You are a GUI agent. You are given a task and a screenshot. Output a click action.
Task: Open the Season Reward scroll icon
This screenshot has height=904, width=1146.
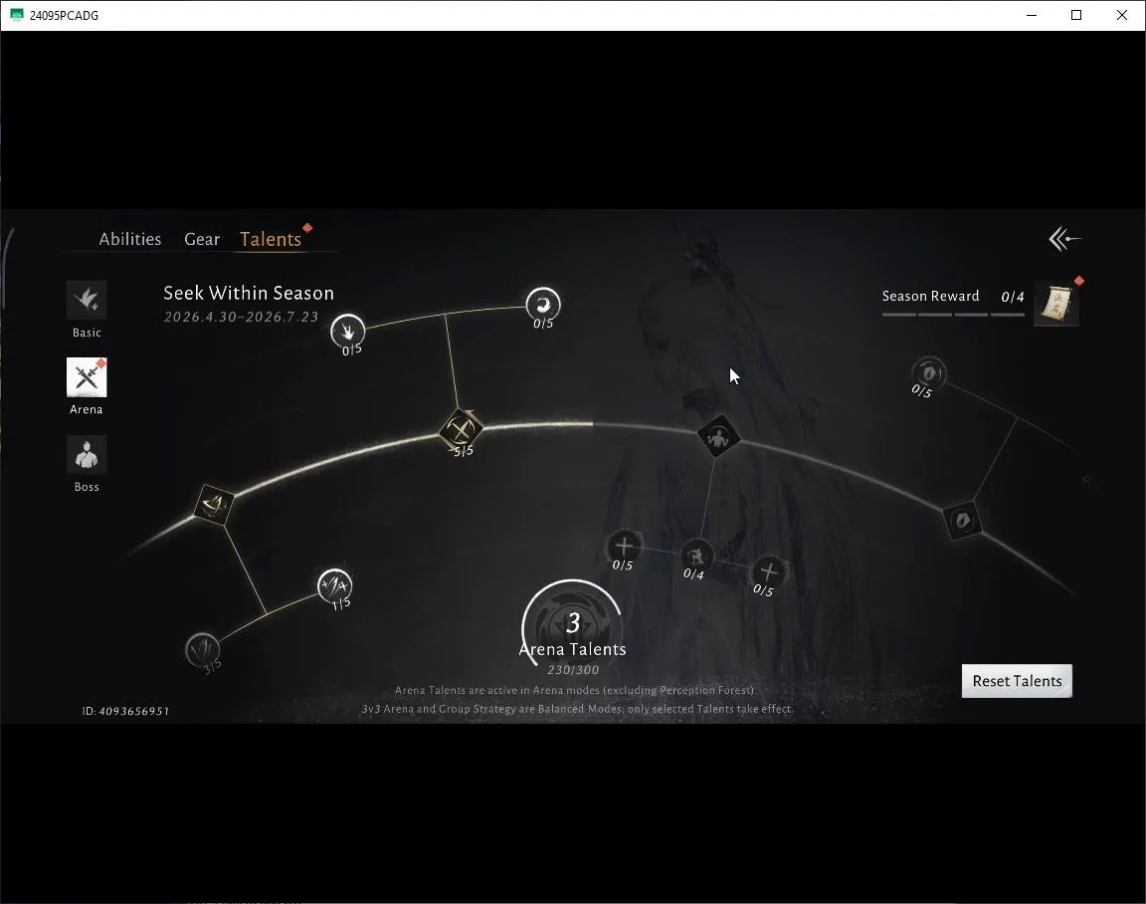point(1056,304)
